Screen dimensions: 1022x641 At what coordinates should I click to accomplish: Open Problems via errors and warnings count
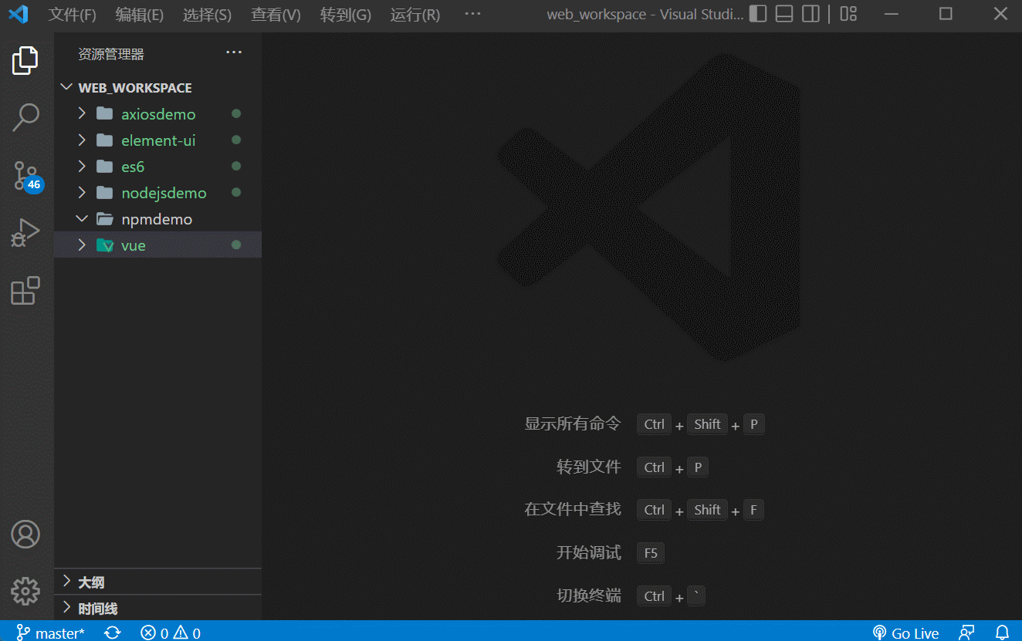click(x=171, y=633)
